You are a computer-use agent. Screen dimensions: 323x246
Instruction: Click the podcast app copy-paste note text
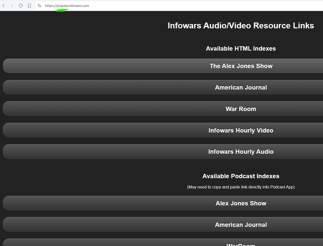241,187
